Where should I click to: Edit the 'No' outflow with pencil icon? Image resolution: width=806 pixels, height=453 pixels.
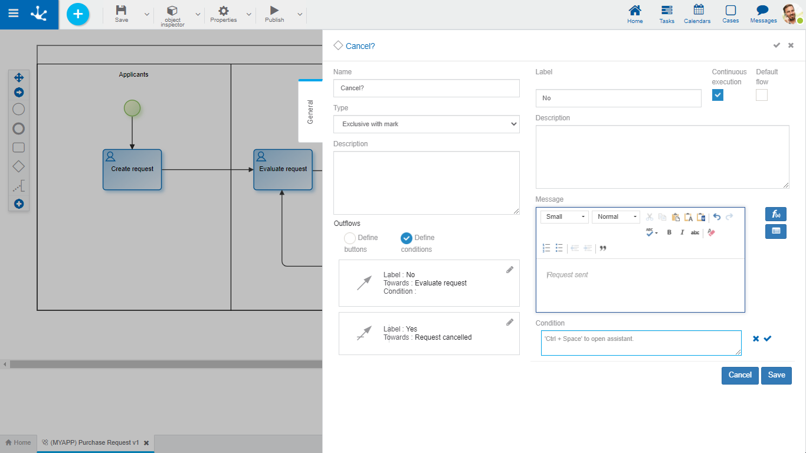510,270
